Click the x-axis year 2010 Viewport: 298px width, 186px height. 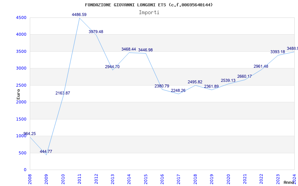63,179
